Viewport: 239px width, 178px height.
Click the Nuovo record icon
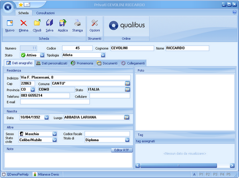click(10, 23)
